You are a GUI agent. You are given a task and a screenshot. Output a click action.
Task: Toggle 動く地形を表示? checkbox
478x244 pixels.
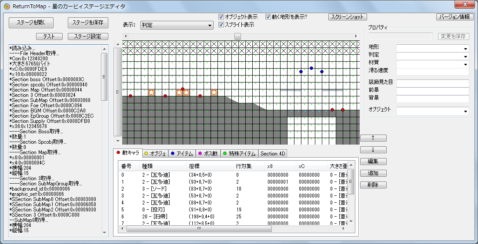[x=268, y=17]
